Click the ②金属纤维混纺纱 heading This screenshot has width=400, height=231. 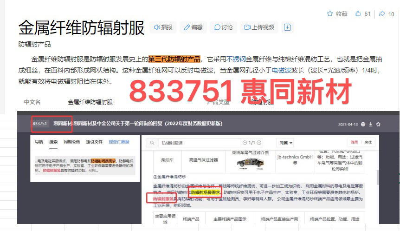tap(170, 177)
